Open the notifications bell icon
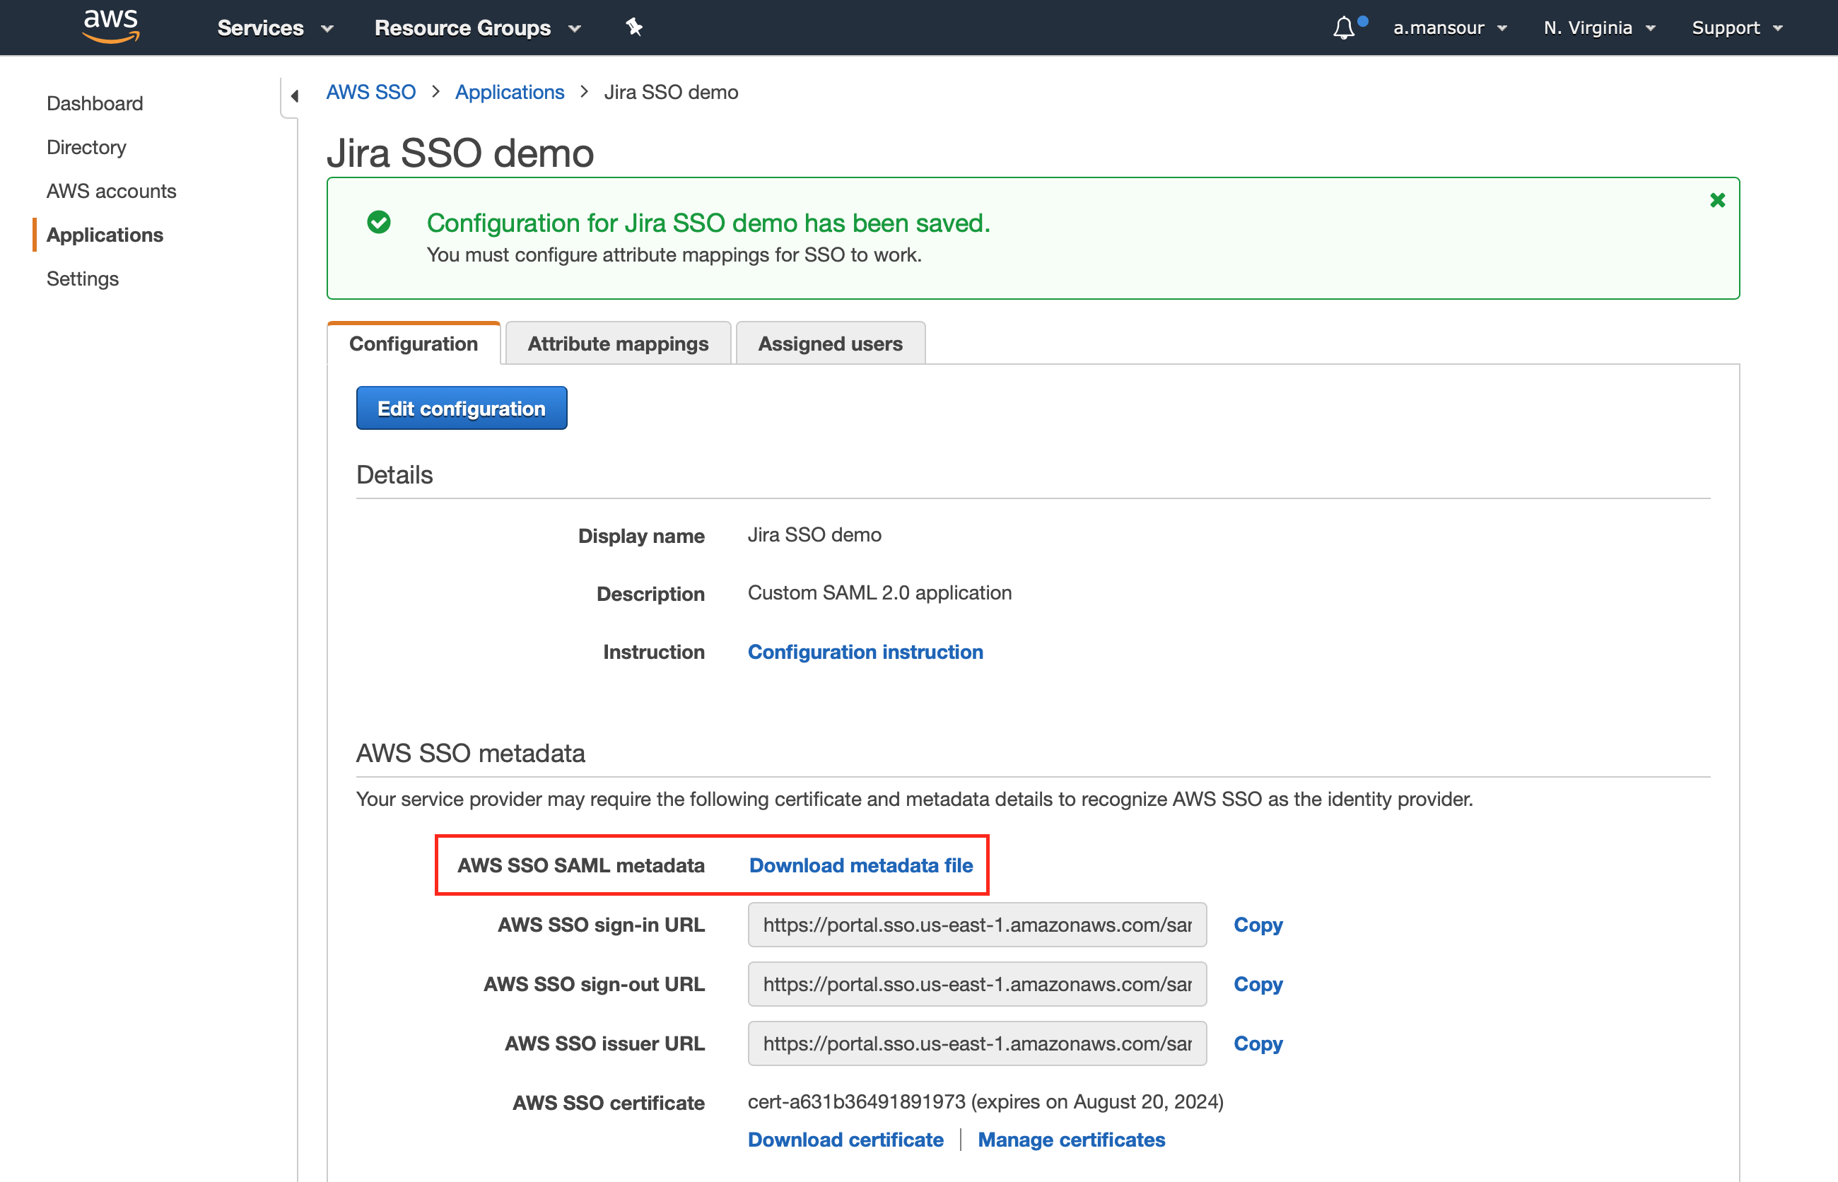 pyautogui.click(x=1345, y=28)
